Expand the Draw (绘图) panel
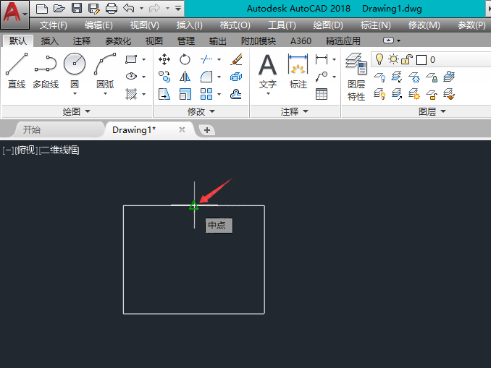491x368 pixels. coord(77,111)
